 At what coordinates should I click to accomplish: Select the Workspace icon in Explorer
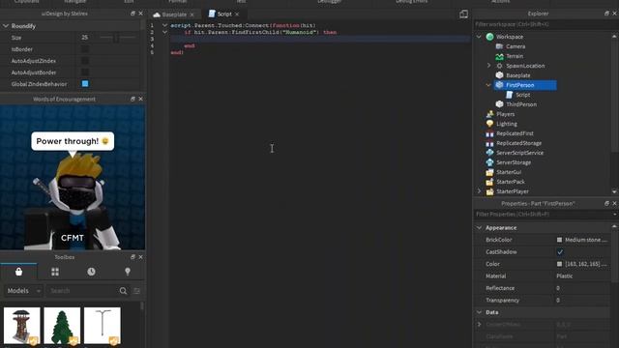[490, 37]
